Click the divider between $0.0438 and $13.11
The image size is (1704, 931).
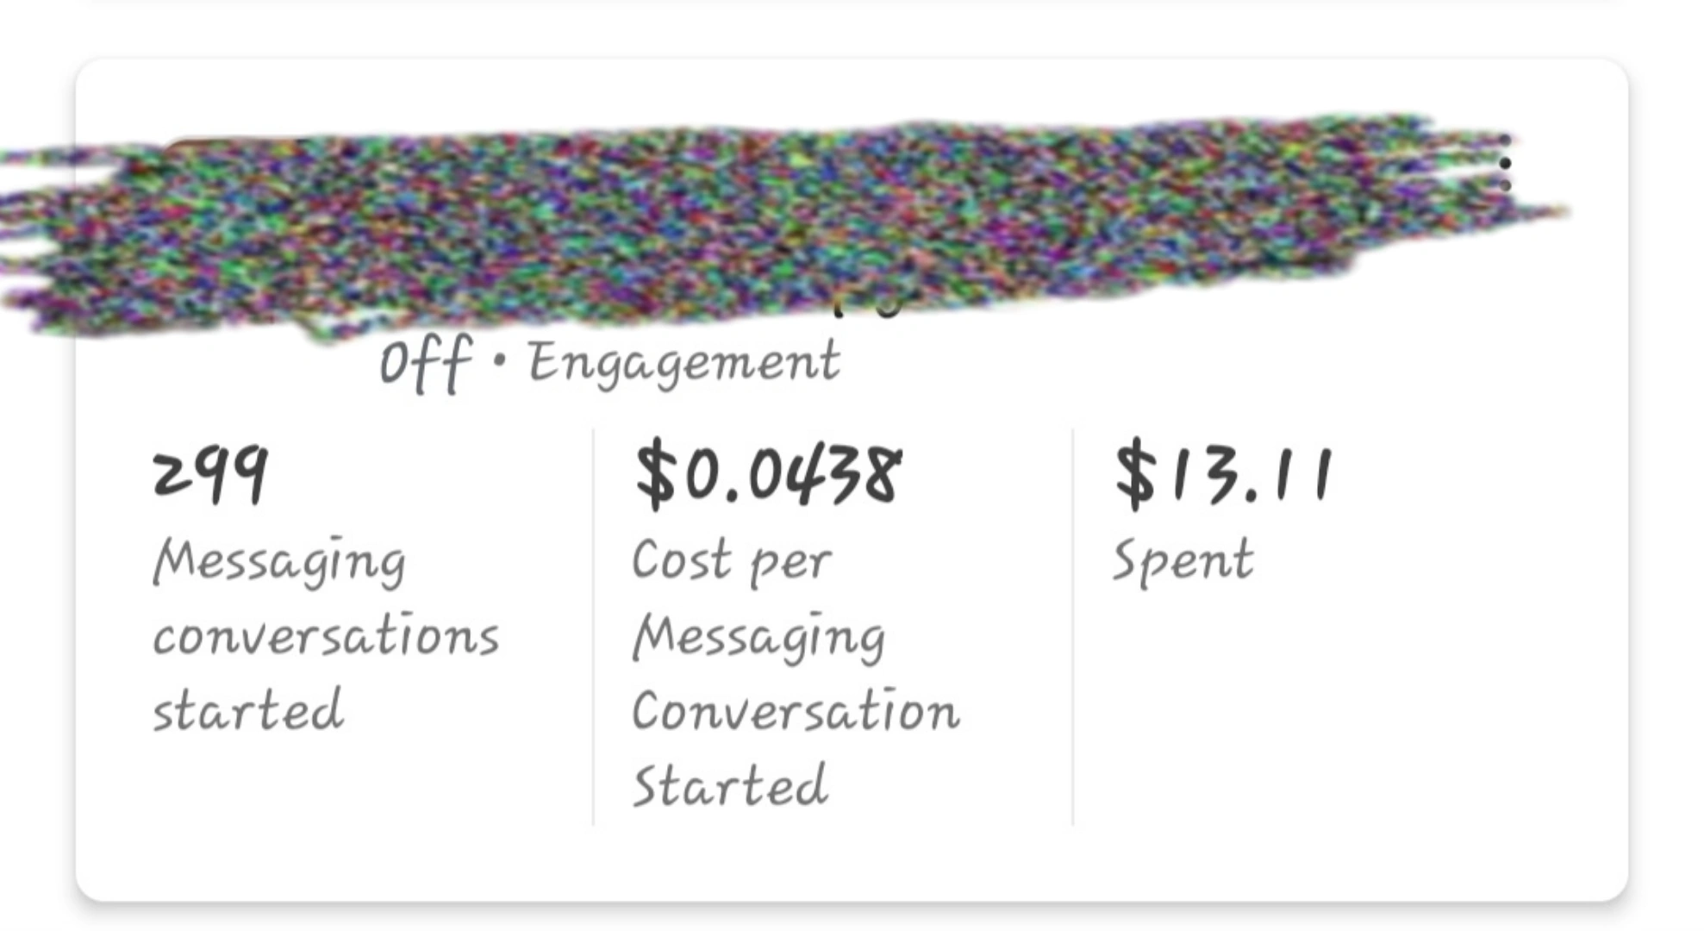(x=1072, y=627)
